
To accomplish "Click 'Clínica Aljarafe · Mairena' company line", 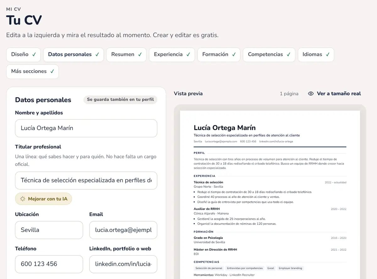I will coord(211,213).
